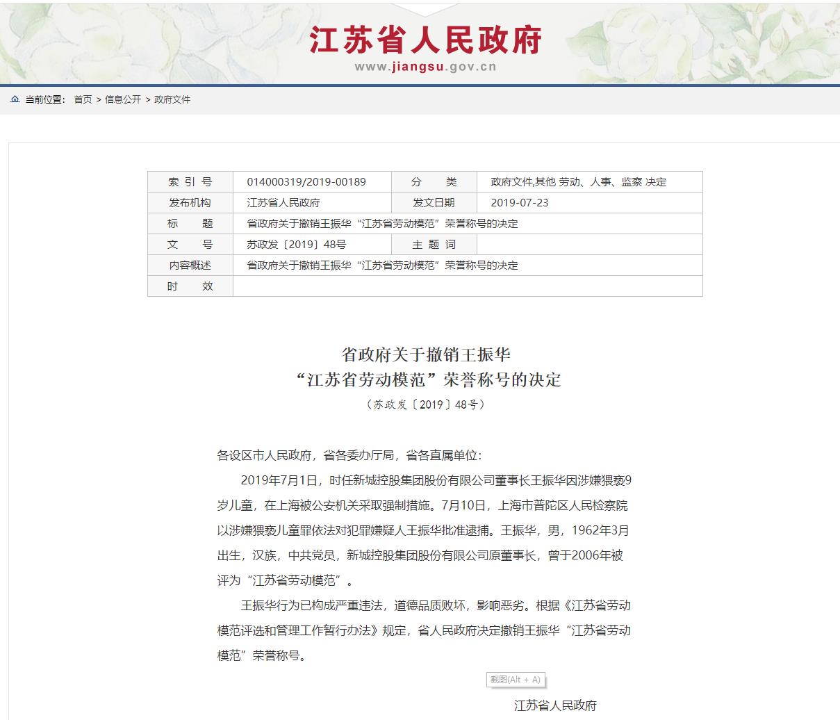Click the main heading 省政府关于撤销王振华

[425, 354]
